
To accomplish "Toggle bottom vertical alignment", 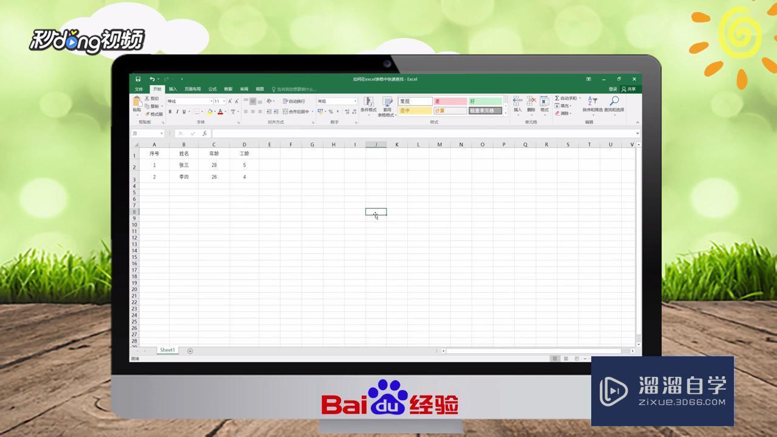I will pos(259,101).
